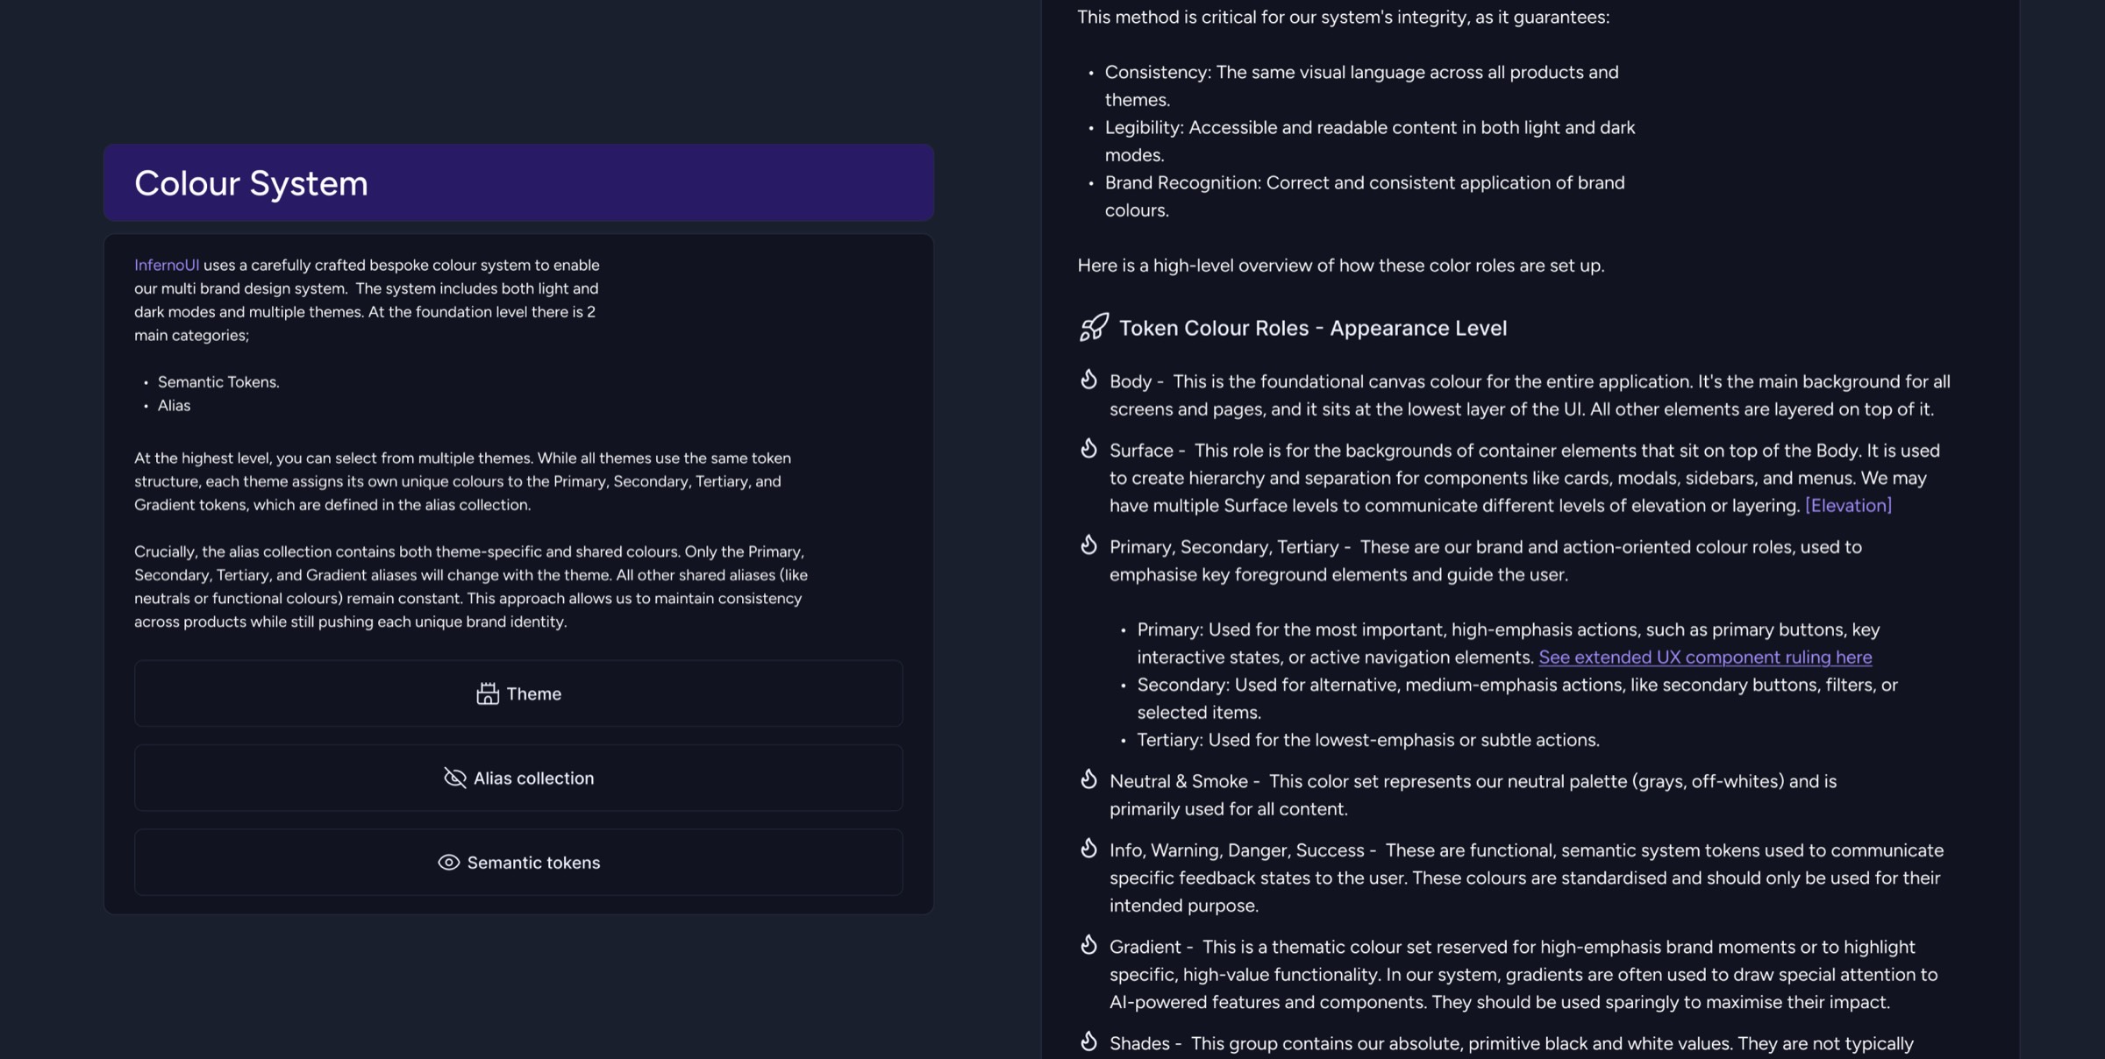The width and height of the screenshot is (2105, 1059).
Task: Click the 'Gradient -' role description
Action: (x=1523, y=974)
